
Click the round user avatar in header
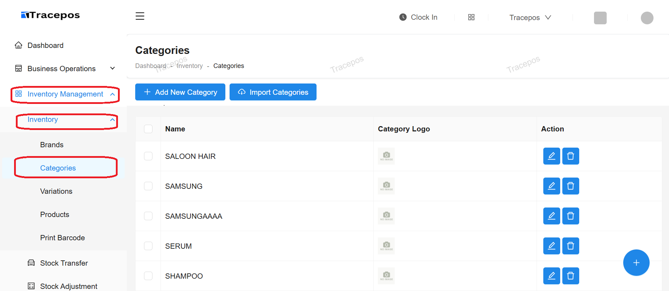click(x=647, y=18)
